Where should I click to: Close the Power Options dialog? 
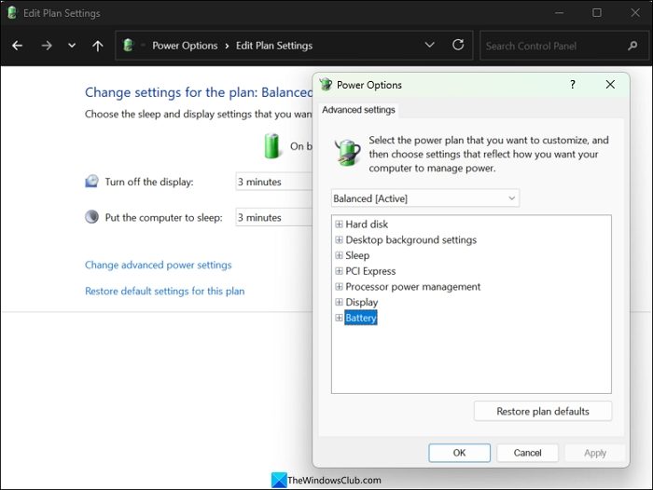pyautogui.click(x=610, y=85)
